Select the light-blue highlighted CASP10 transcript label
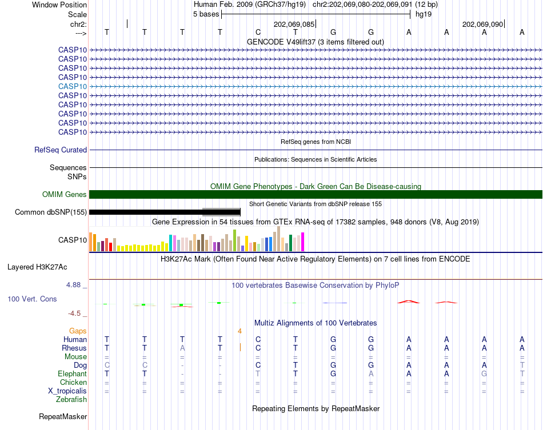 click(x=73, y=86)
